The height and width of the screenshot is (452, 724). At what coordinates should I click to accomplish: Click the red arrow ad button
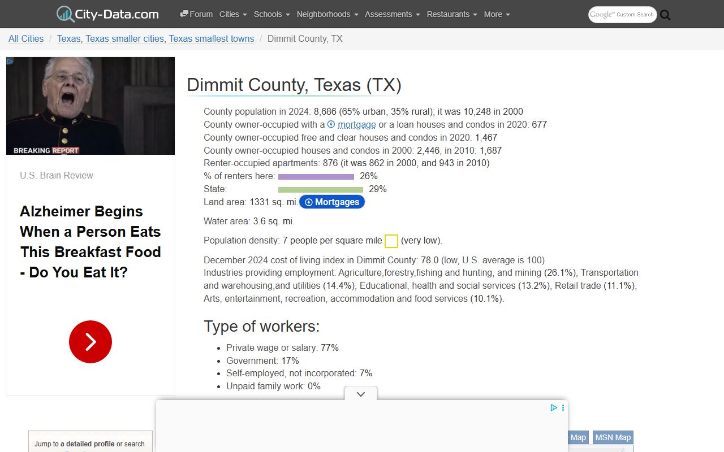[90, 342]
